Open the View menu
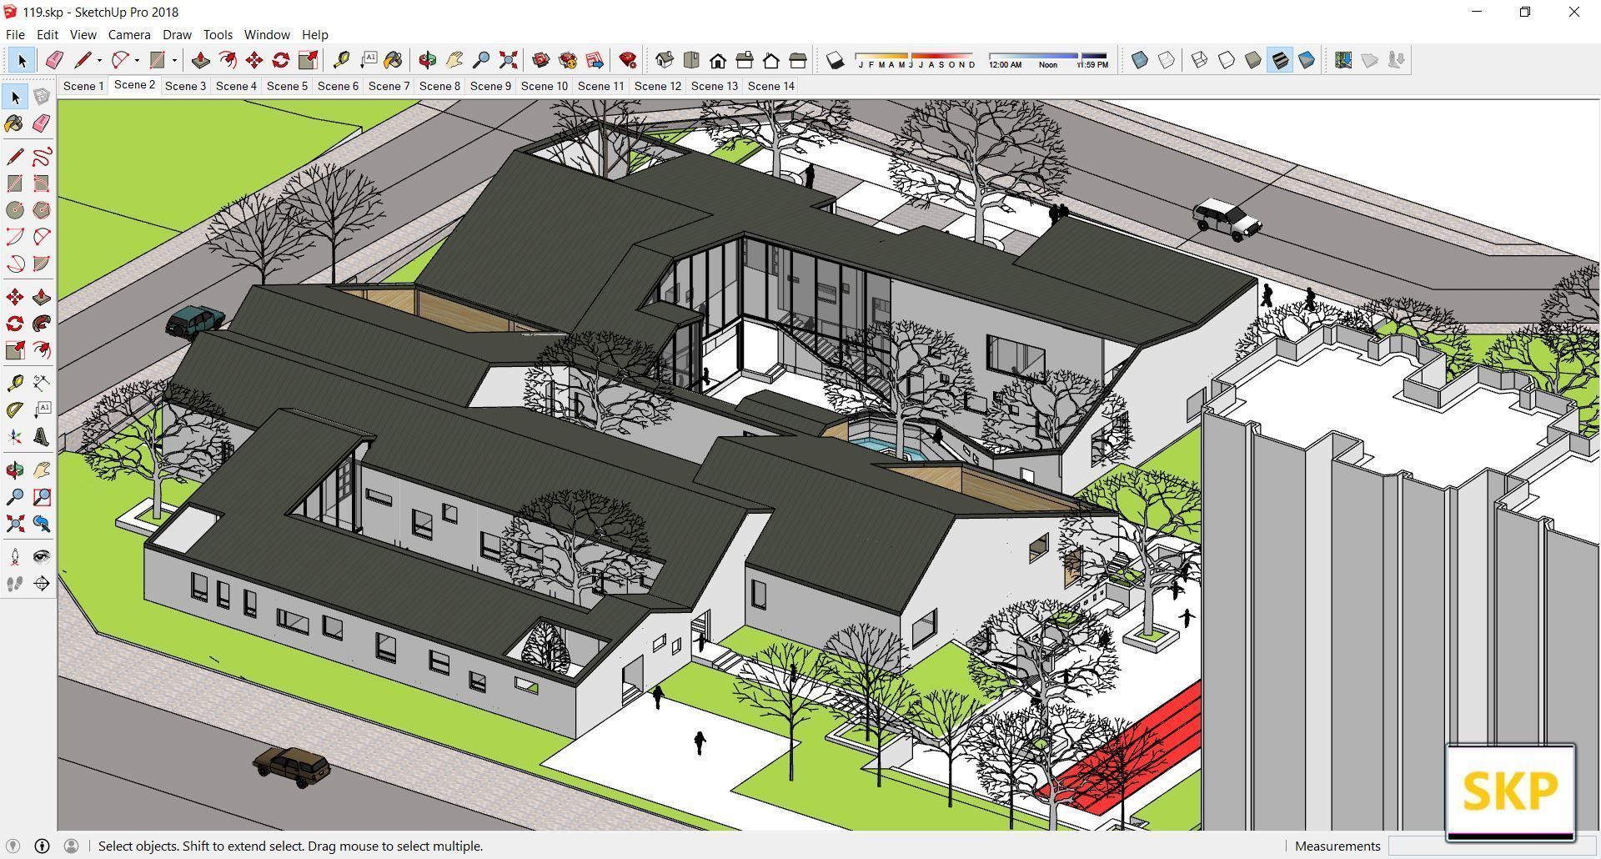 click(83, 34)
